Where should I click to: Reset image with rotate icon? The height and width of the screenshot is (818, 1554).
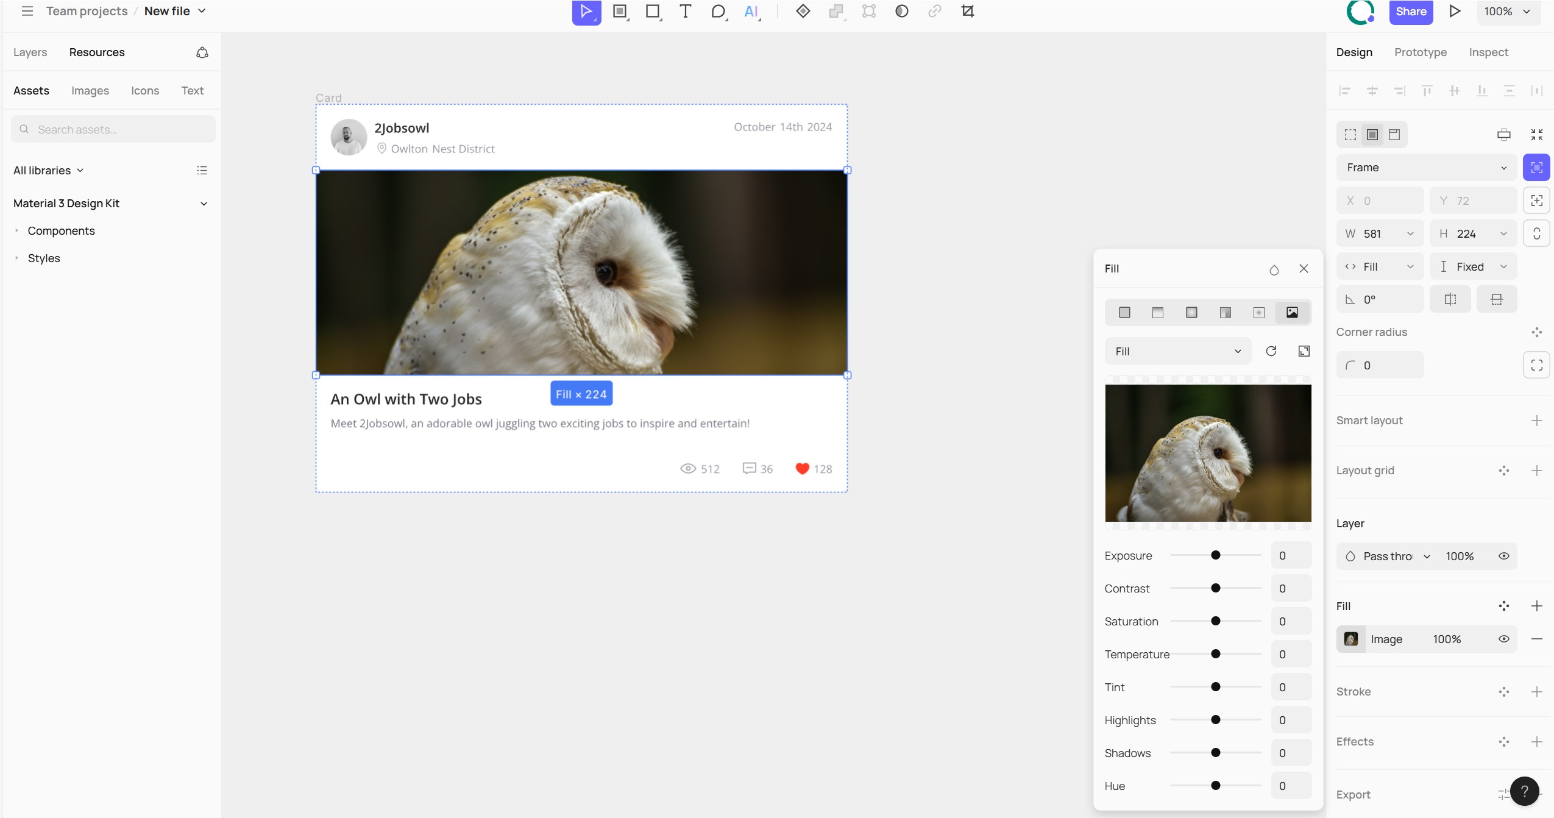point(1271,351)
